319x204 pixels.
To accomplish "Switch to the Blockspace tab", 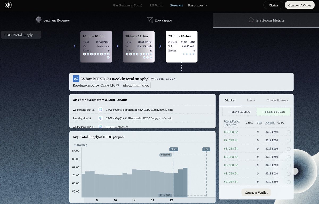I will 159,20.
